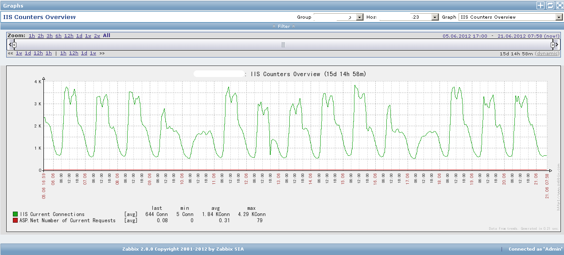The height and width of the screenshot is (255, 564).
Task: Move back 12h using left navigation link
Action: (38, 53)
